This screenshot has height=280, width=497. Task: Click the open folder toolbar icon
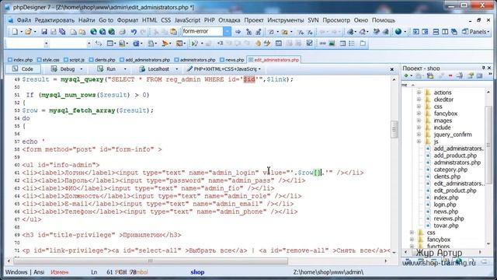pos(28,31)
